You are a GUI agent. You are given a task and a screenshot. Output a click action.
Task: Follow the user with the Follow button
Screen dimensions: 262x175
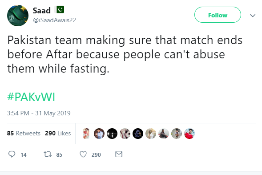(218, 15)
